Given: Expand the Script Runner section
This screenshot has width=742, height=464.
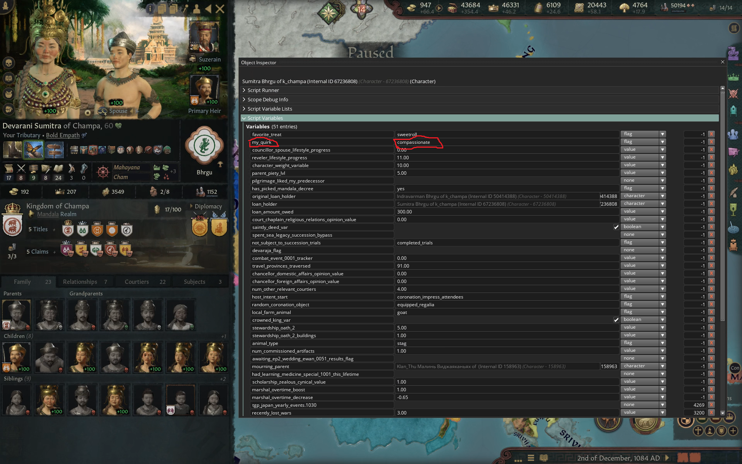Looking at the screenshot, I should tap(263, 90).
